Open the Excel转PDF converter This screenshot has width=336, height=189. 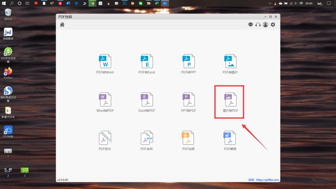(147, 102)
